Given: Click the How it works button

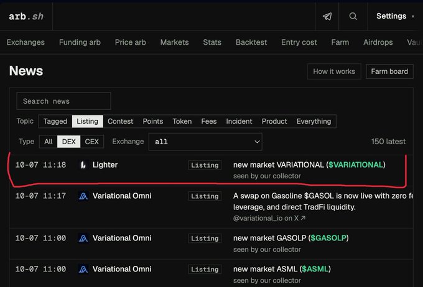Looking at the screenshot, I should (334, 71).
